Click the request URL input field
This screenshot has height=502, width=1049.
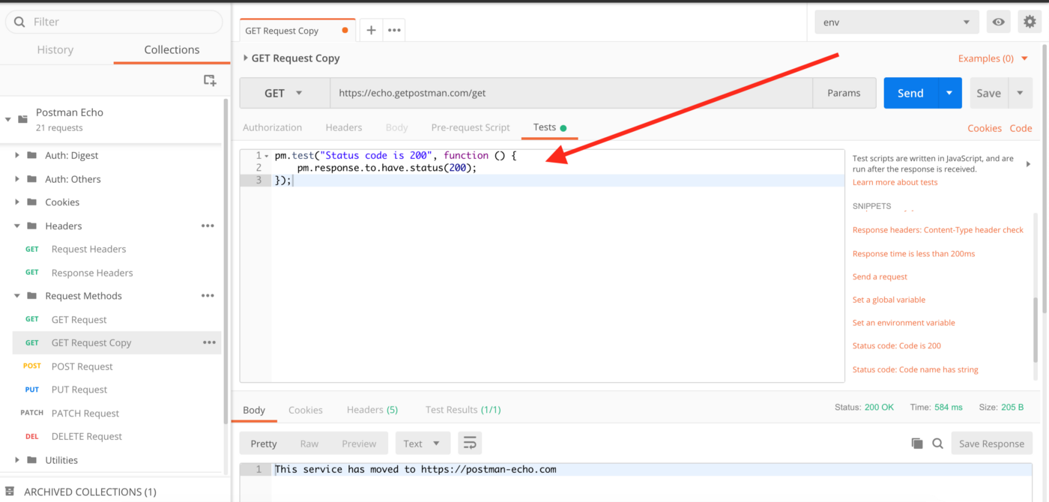pyautogui.click(x=569, y=94)
